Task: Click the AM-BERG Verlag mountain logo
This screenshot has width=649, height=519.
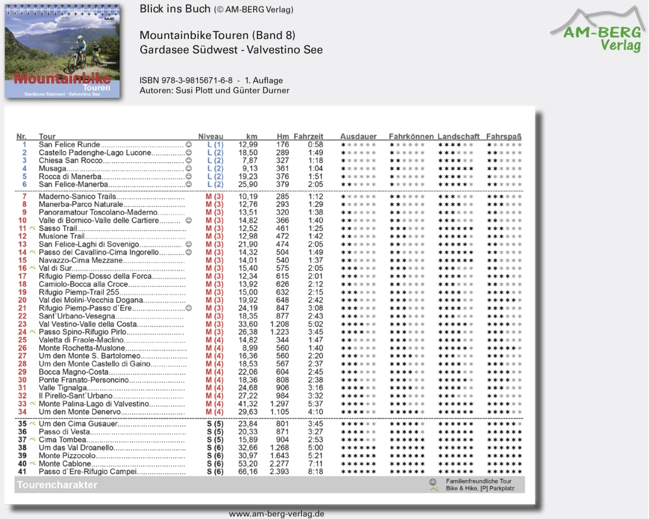Action: [x=597, y=30]
